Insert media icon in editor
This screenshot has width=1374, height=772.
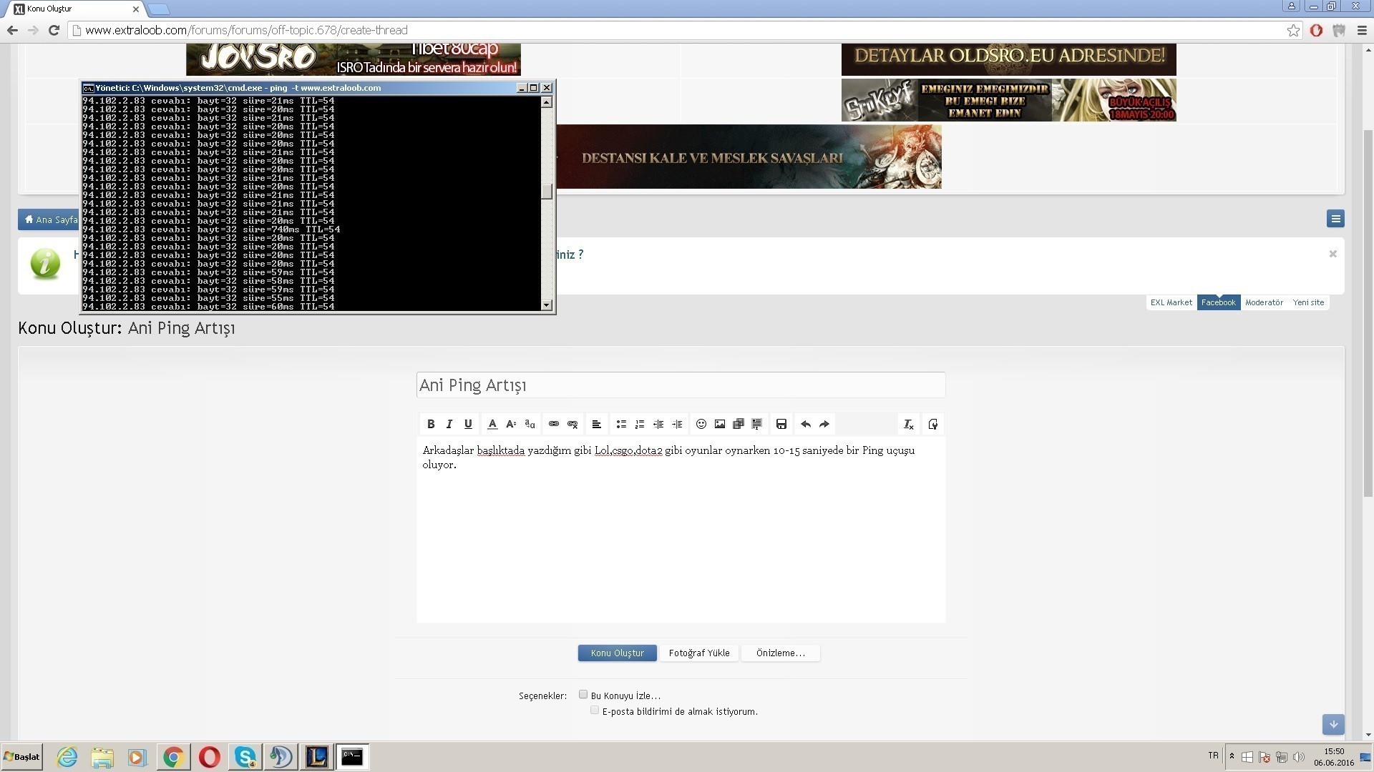coord(739,424)
